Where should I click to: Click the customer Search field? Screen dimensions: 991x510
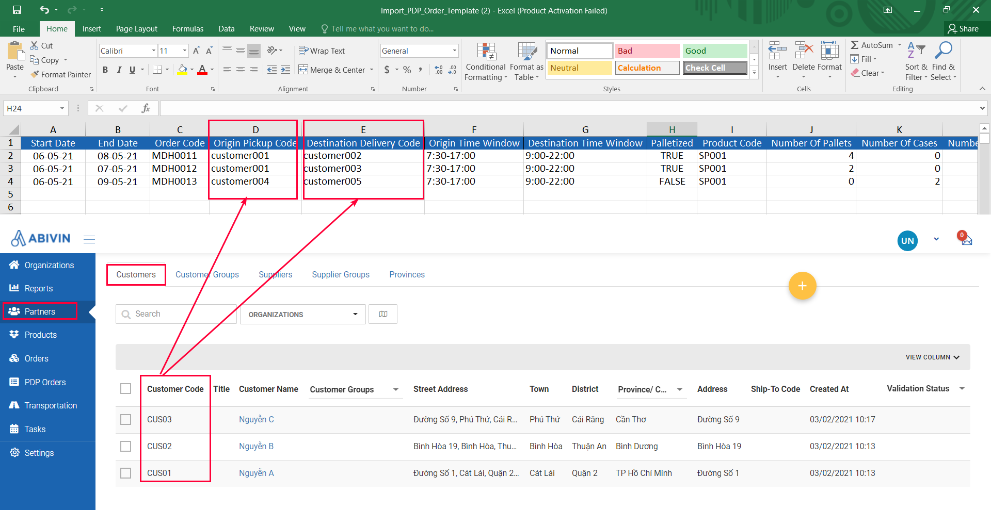pos(176,314)
